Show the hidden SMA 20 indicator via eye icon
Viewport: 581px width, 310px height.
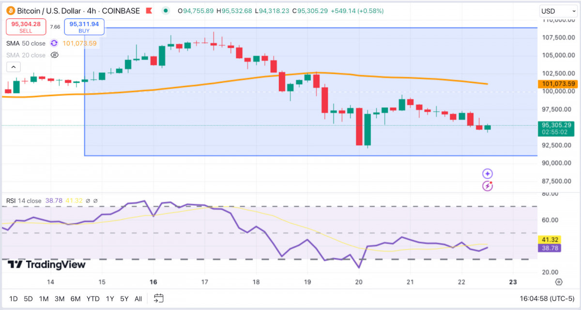(x=54, y=55)
